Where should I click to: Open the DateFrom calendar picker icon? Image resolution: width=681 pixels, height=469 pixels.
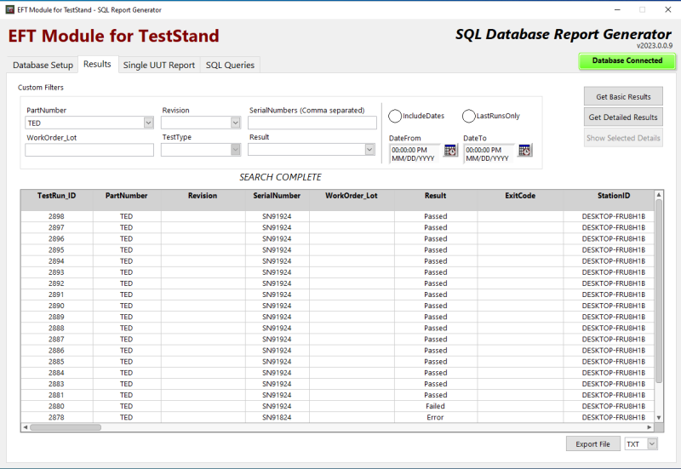(x=450, y=151)
